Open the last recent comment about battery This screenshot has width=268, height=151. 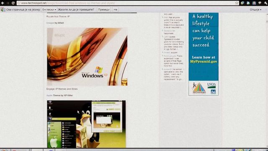[x=174, y=74]
